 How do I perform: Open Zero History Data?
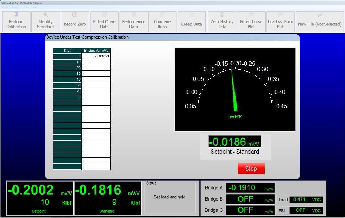click(222, 22)
